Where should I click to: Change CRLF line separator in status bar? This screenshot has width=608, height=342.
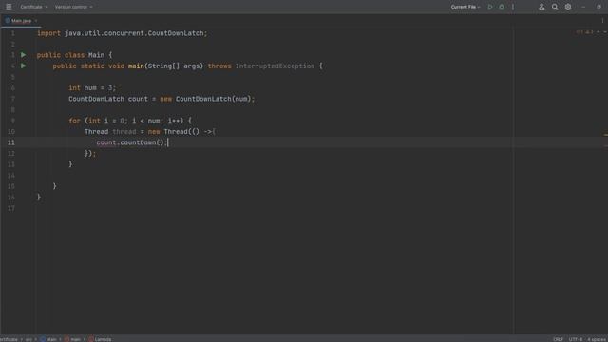tap(558, 339)
